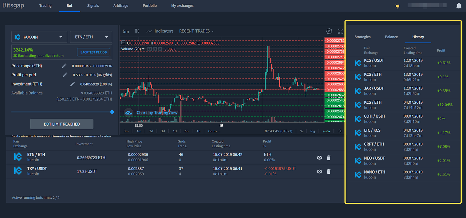The image size is (466, 218).
Task: Open Volume indicator settings gear
Action: click(x=154, y=49)
